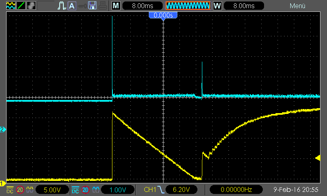
Task: Click the yellow CH1 20MHz bandwidth limit icon
Action: pyautogui.click(x=20, y=190)
